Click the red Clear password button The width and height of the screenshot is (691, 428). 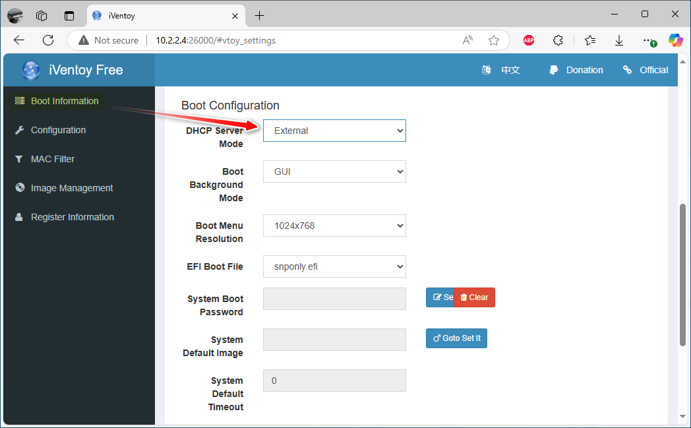click(x=475, y=297)
